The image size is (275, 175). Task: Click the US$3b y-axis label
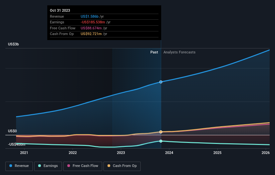click(14, 44)
